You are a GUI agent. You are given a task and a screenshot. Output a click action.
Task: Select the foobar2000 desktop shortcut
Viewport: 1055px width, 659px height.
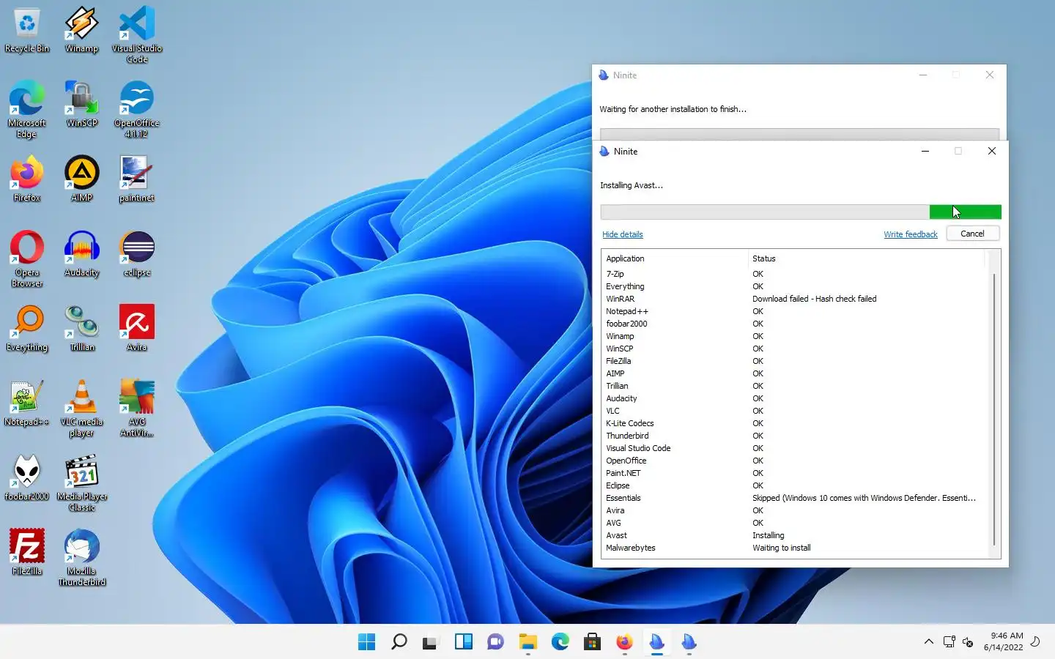27,478
